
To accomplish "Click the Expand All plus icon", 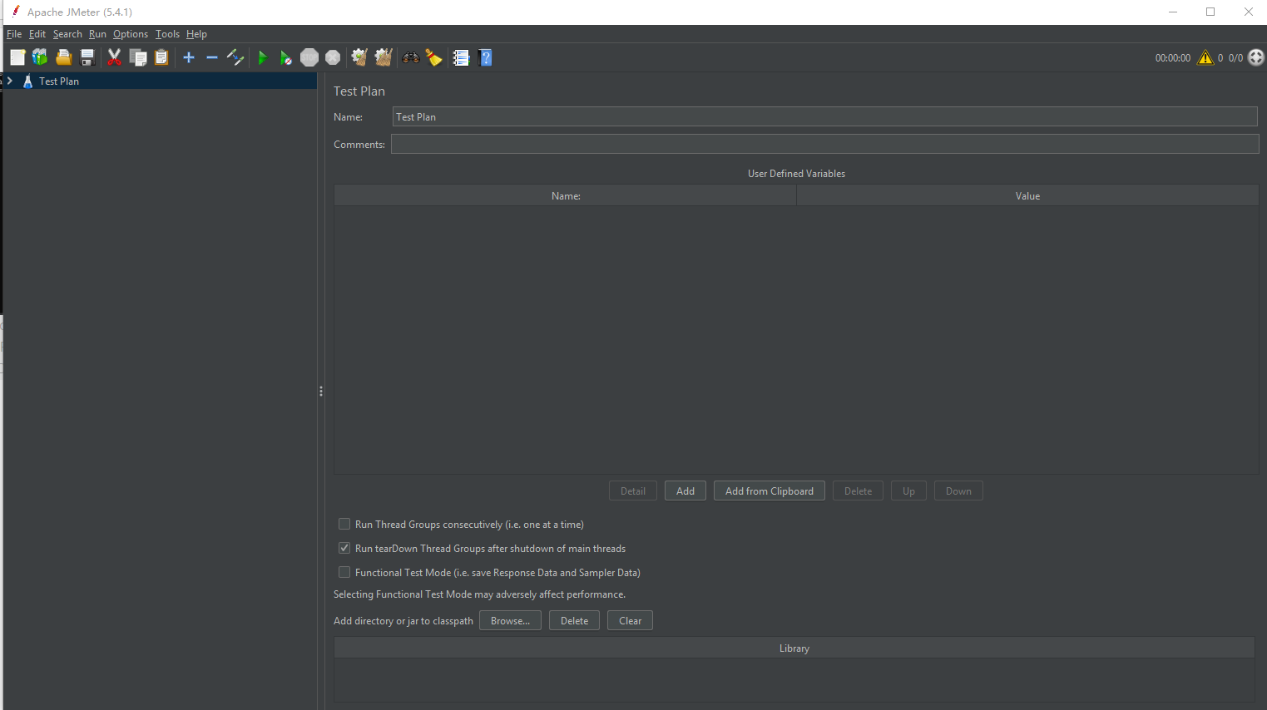I will (189, 57).
